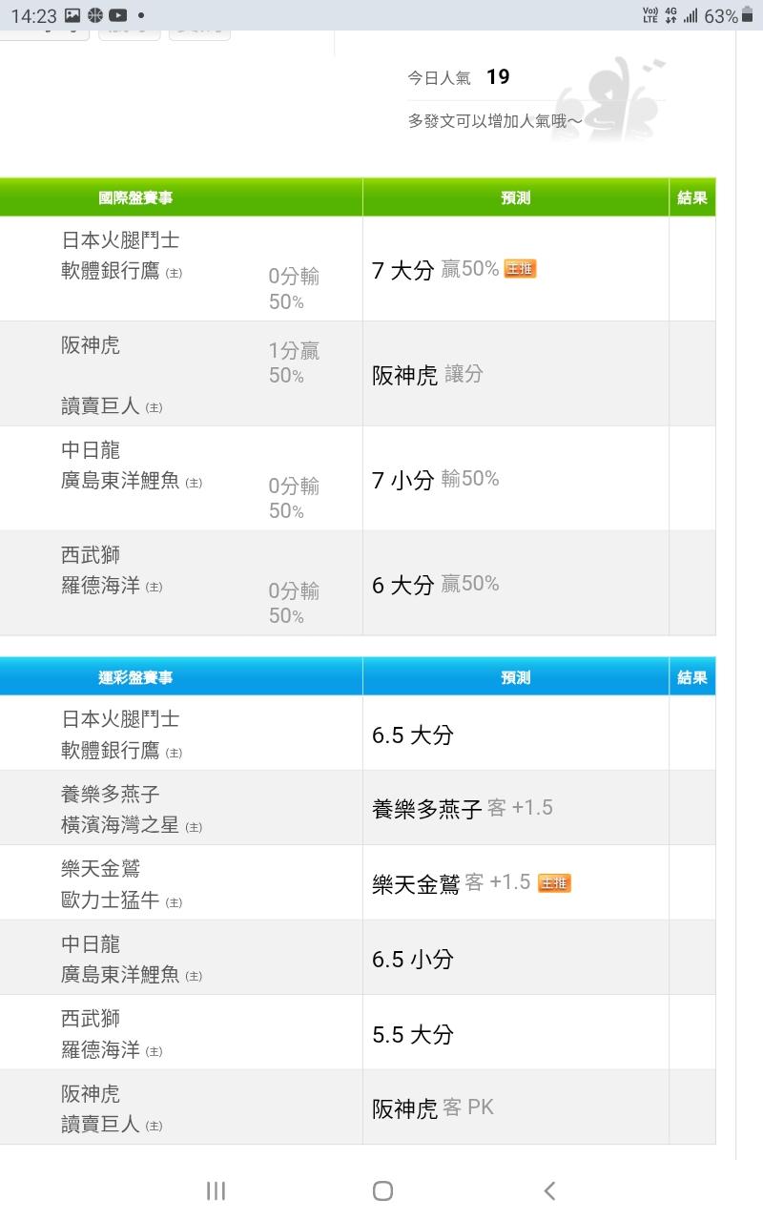Click 橫濱海灣之星 home team link

120,825
